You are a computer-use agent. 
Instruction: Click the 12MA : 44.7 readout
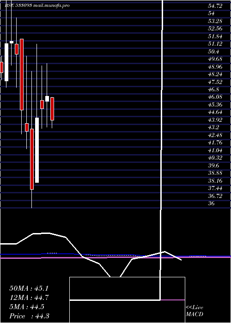tap(29, 298)
